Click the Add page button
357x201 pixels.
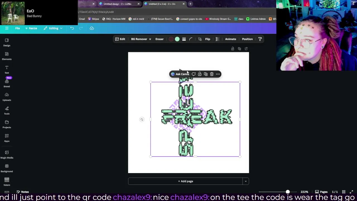[x=185, y=181]
